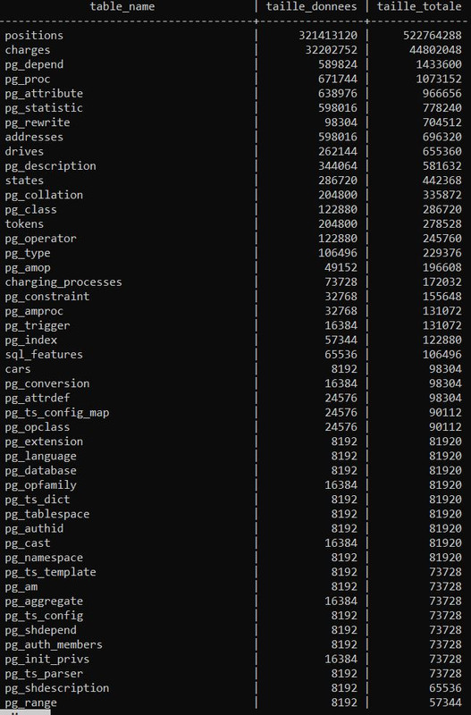Screen dimensions: 471x715
Task: Select the pg_ts_config_map row name
Action: pyautogui.click(x=57, y=413)
